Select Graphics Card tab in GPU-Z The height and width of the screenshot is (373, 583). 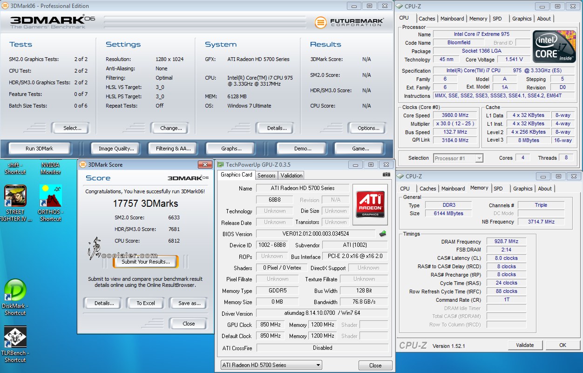(x=236, y=175)
